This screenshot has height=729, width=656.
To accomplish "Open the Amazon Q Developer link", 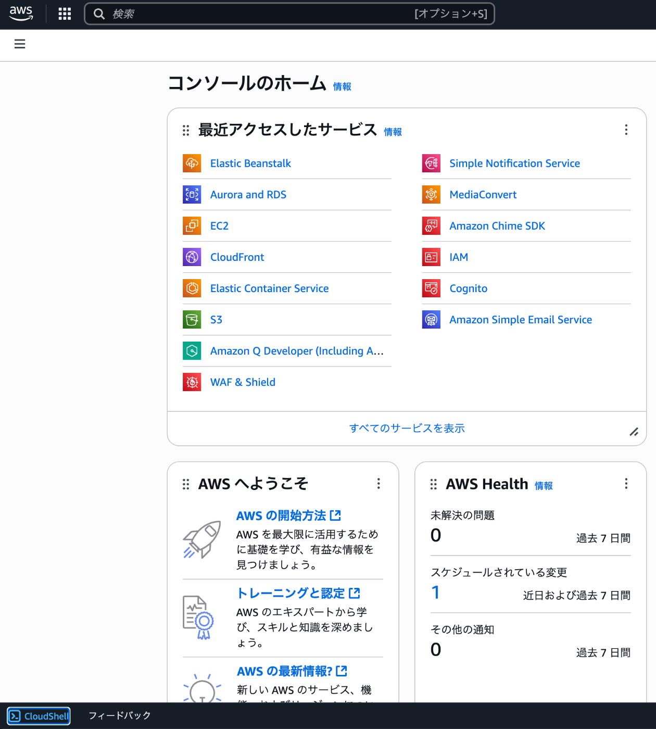I will point(297,351).
